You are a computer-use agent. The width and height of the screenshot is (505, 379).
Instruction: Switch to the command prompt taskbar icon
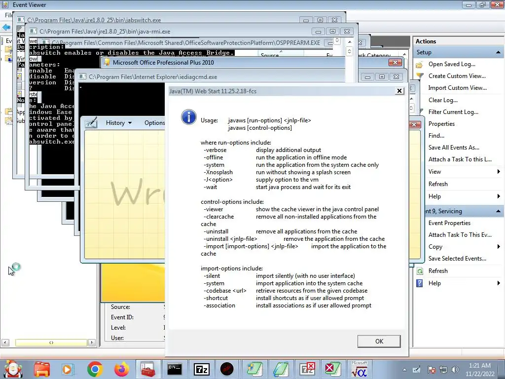point(175,369)
